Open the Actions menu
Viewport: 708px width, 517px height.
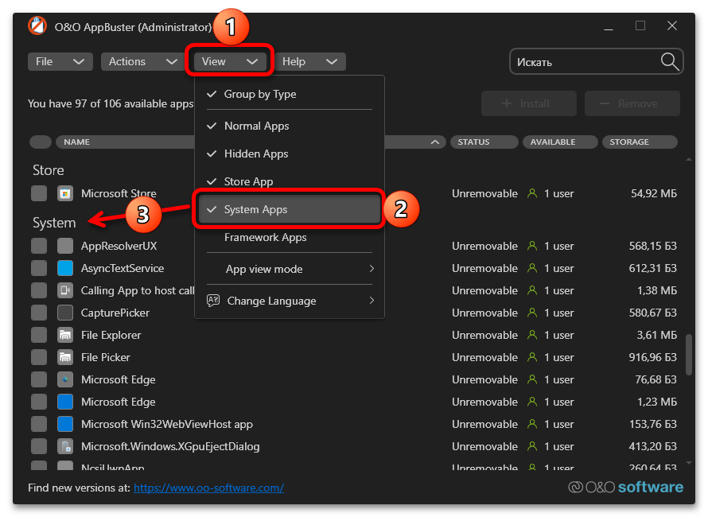(x=142, y=61)
